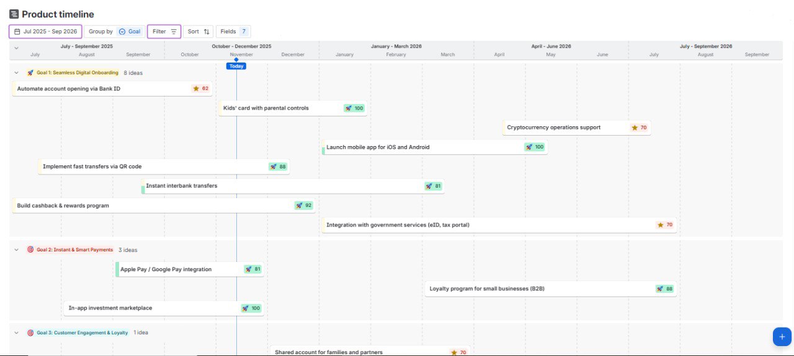Click the target icon beside Goal 3 label

30,333
